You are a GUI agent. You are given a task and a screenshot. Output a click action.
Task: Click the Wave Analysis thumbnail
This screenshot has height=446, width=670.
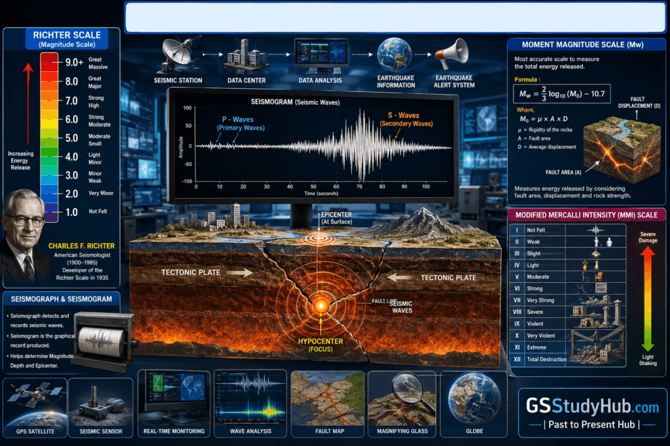[251, 404]
